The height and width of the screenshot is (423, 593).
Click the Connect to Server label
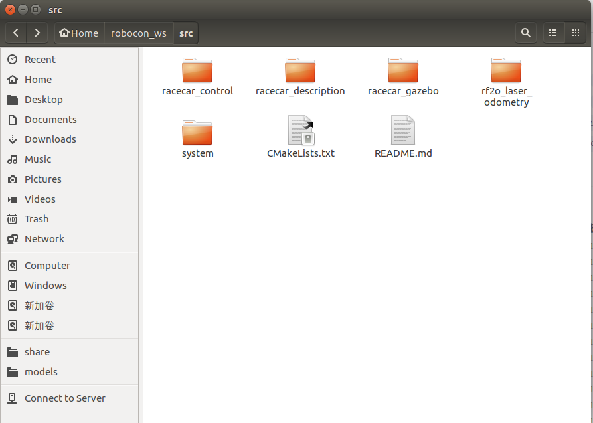point(64,398)
